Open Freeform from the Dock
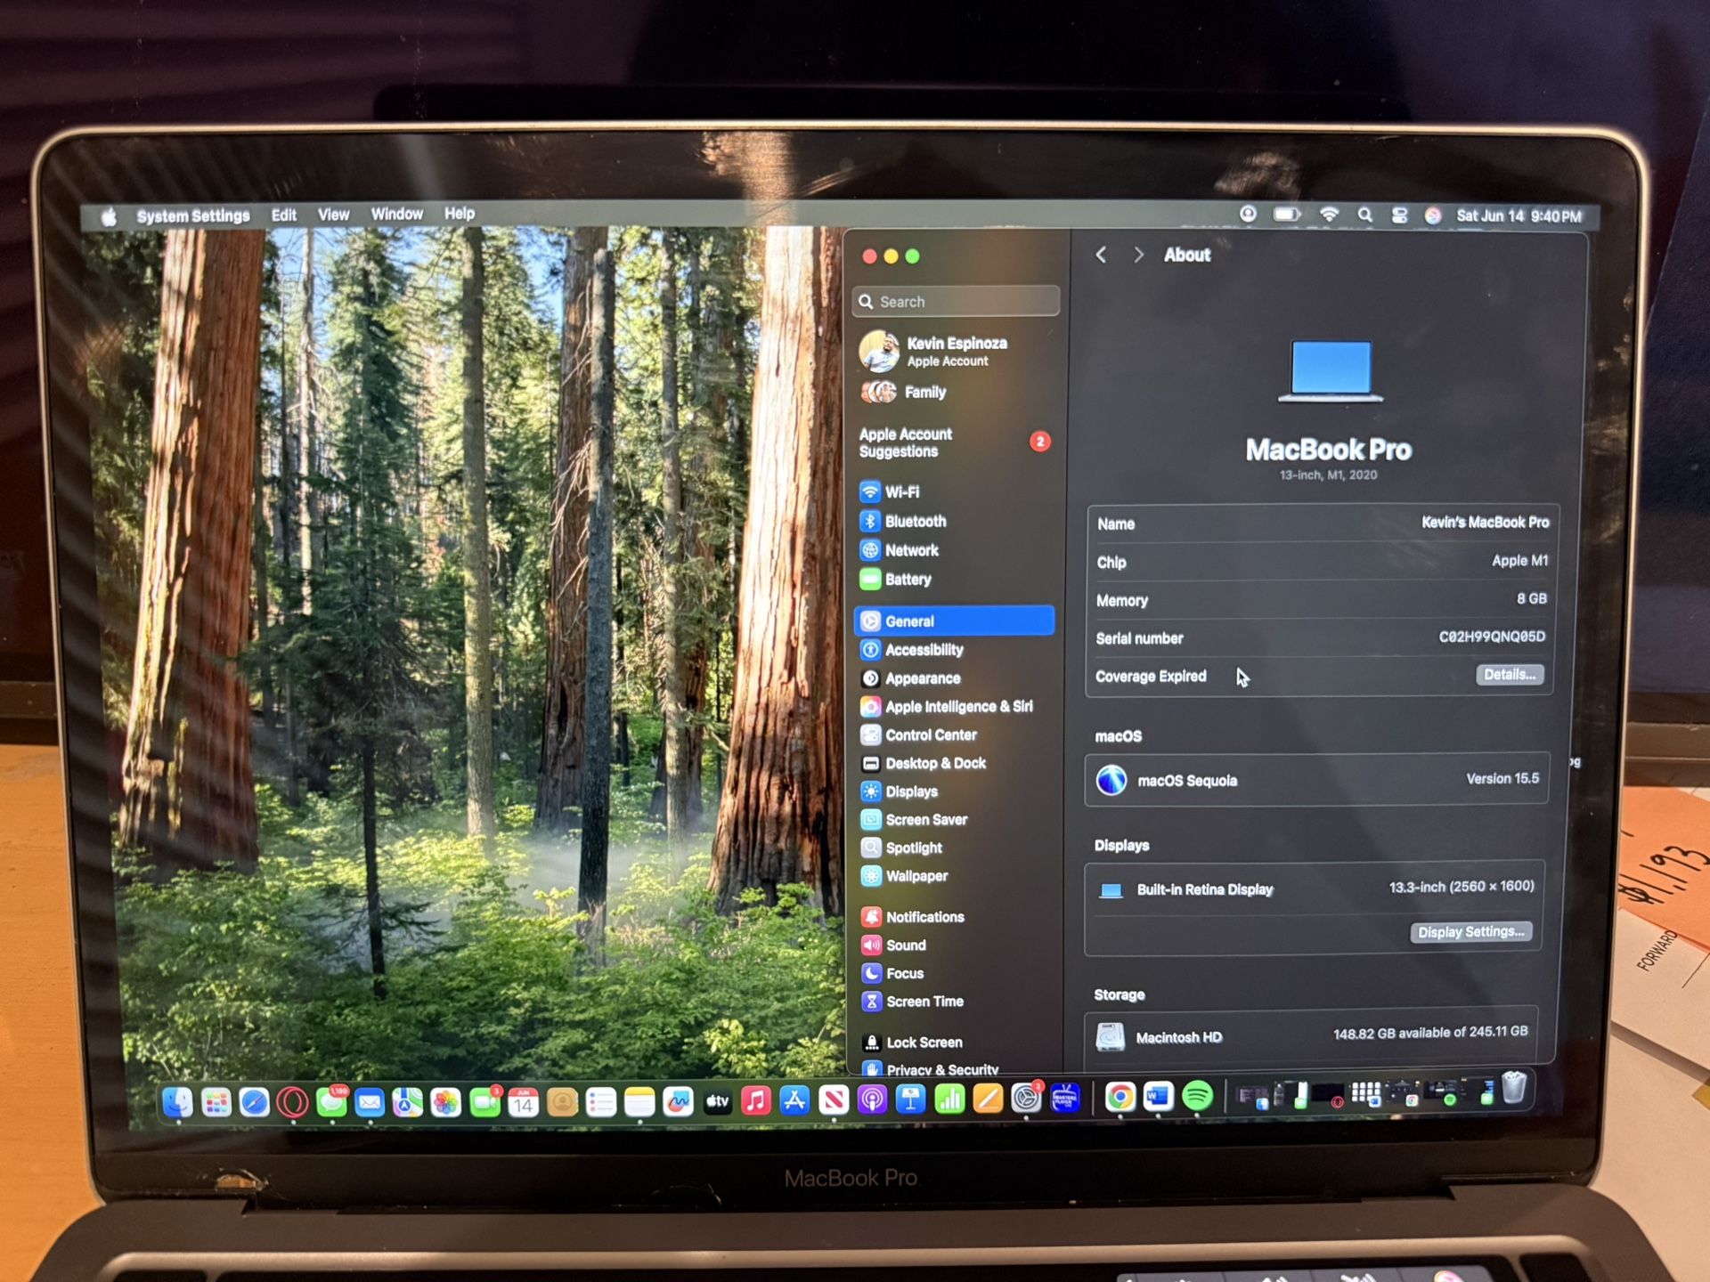This screenshot has height=1282, width=1710. tap(678, 1102)
